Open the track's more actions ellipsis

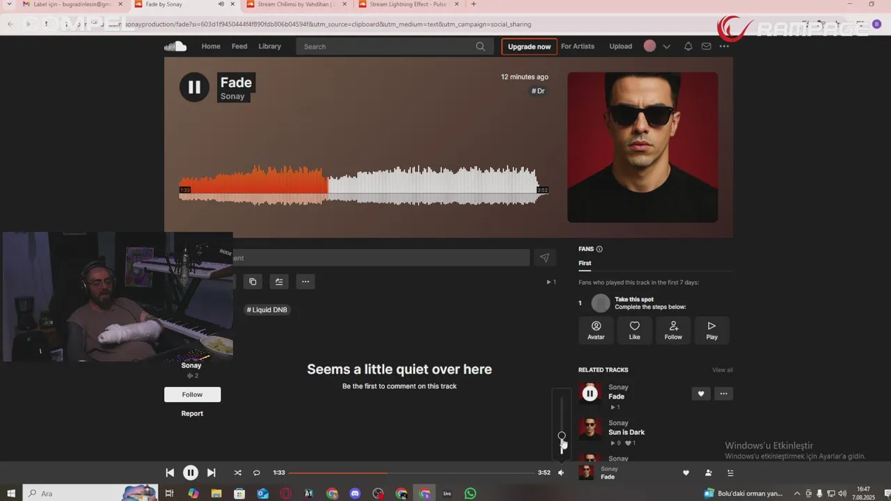tap(305, 282)
